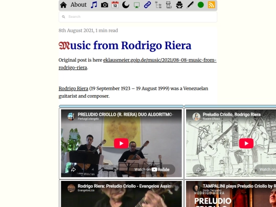Open the green computer monitor section

(136, 5)
